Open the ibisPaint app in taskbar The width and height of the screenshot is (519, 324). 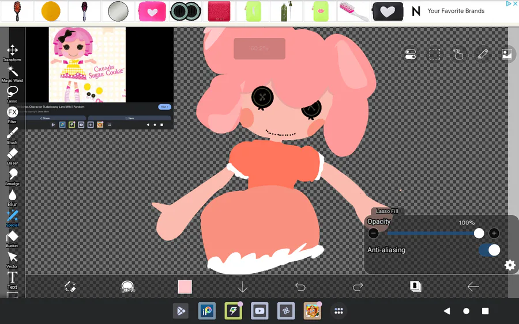[207, 311]
